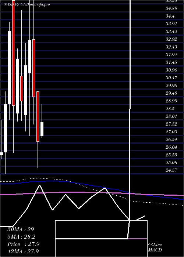Click the 24.57 price axis label
Viewport: 184px width, 257px height.
tap(171, 170)
